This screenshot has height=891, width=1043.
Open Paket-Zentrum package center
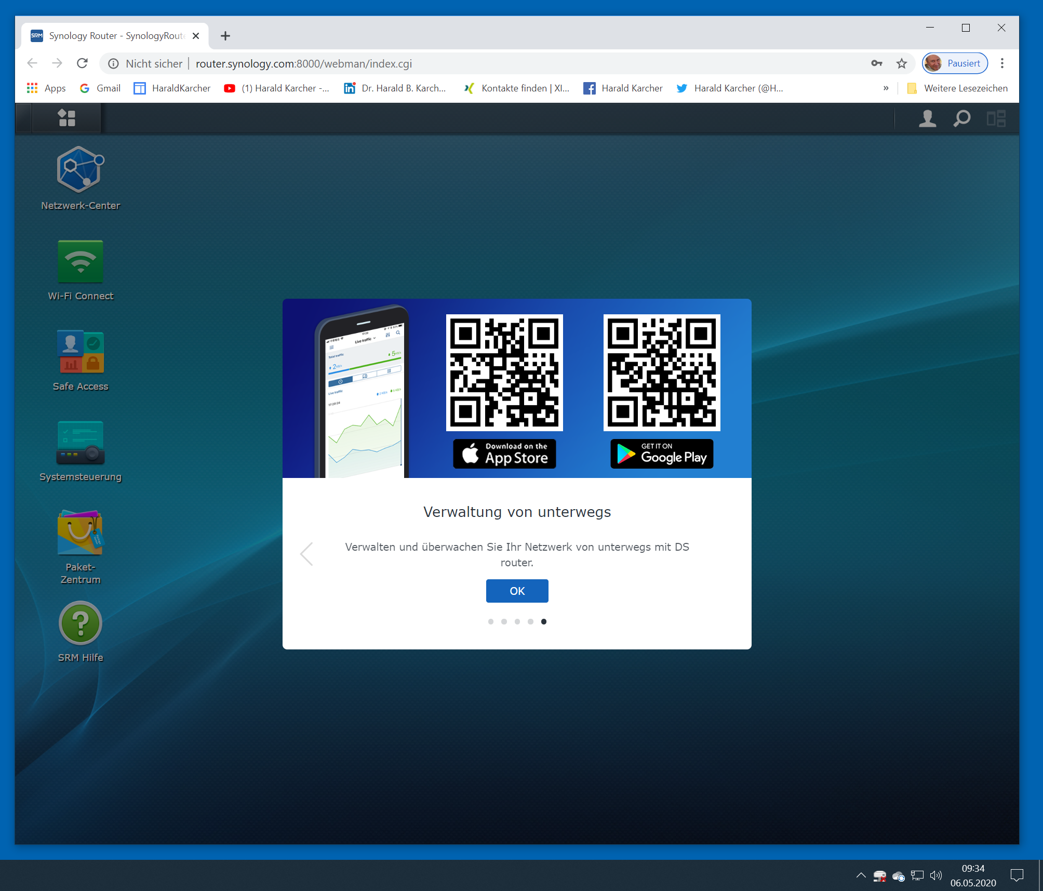coord(80,534)
